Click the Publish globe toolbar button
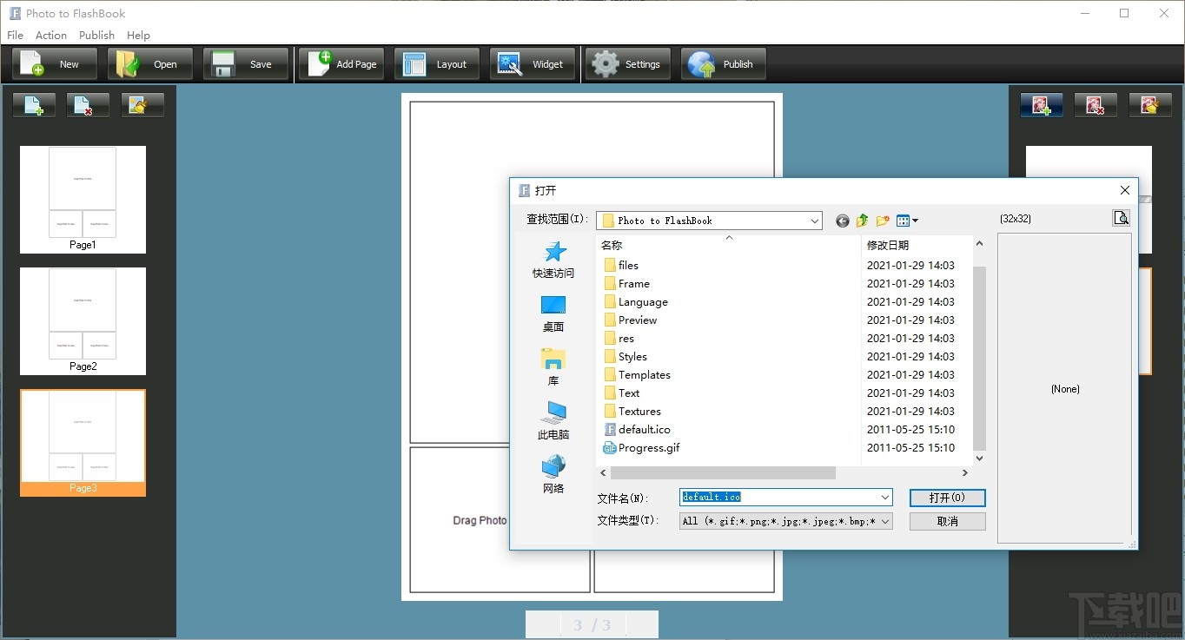The height and width of the screenshot is (640, 1185). [724, 64]
